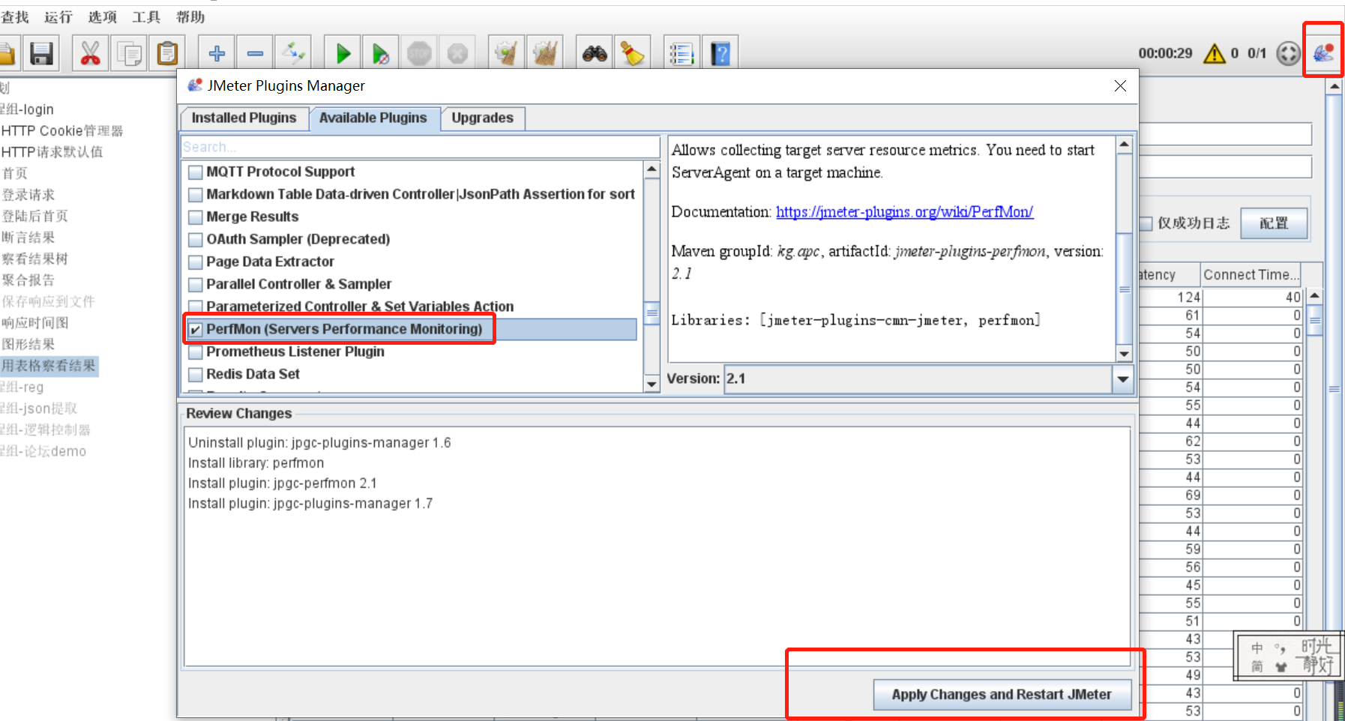Click the Search binoculars icon
The width and height of the screenshot is (1345, 721).
click(x=595, y=53)
